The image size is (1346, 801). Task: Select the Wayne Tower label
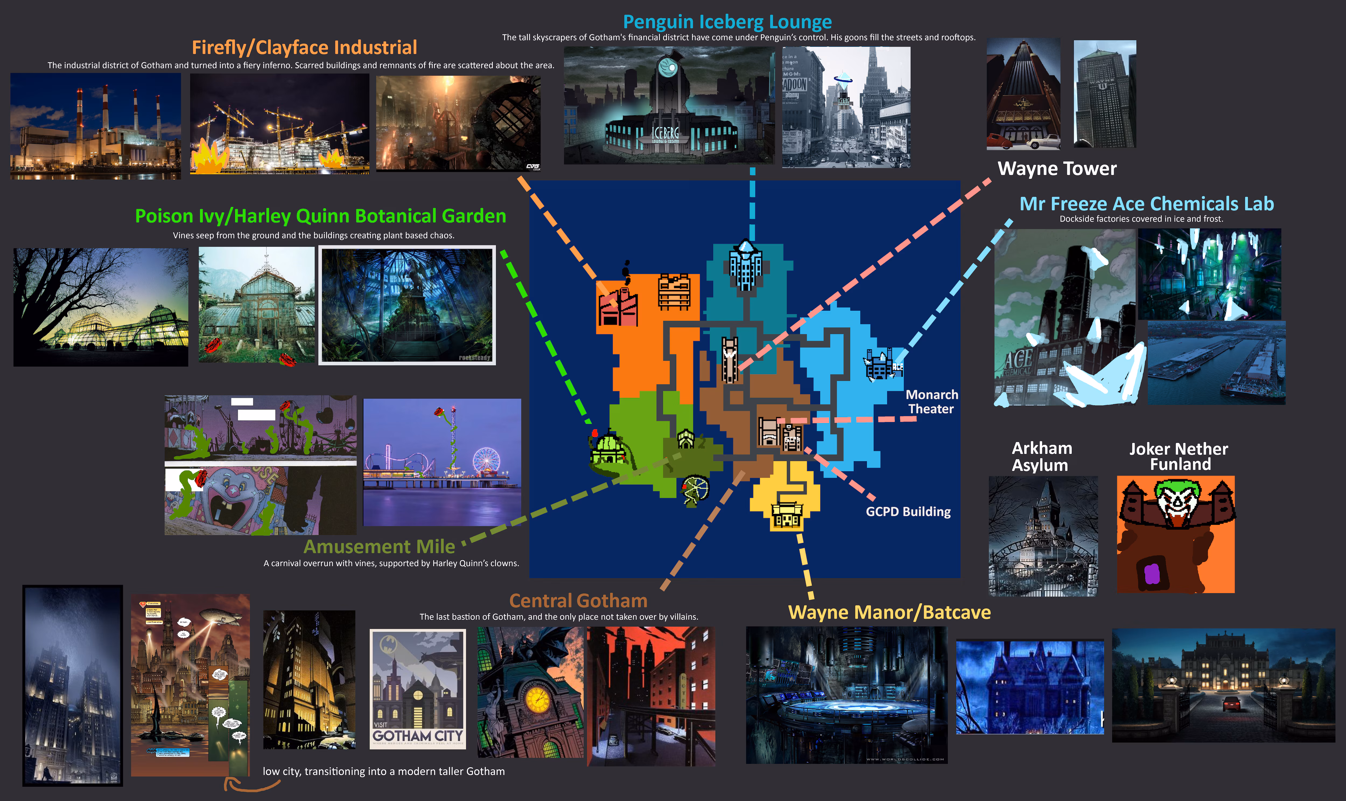click(x=1057, y=169)
